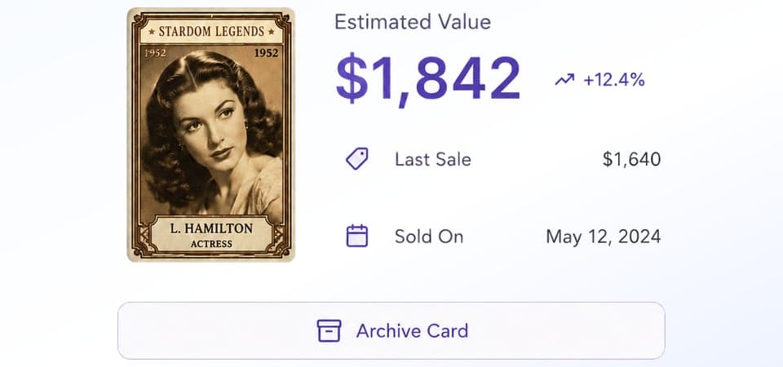Image resolution: width=783 pixels, height=367 pixels.
Task: Click the Stardom Legends banner on the card
Action: [212, 32]
